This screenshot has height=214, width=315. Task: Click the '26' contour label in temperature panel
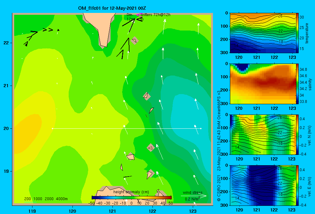click(280, 16)
